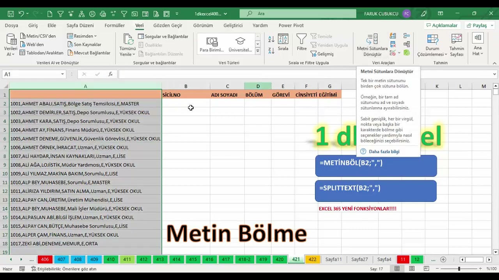Open Gelişmiş advanced filter
Viewport: 499px width, 280px height.
[x=322, y=54]
